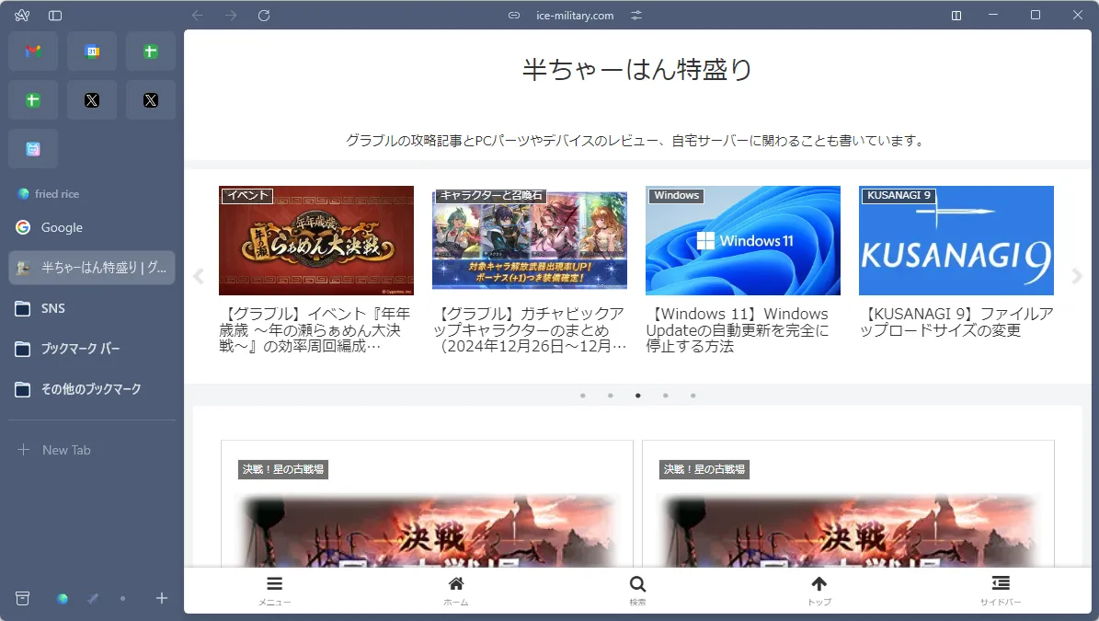Viewport: 1099px width, 621px height.
Task: Click the イベント category label
Action: click(247, 196)
